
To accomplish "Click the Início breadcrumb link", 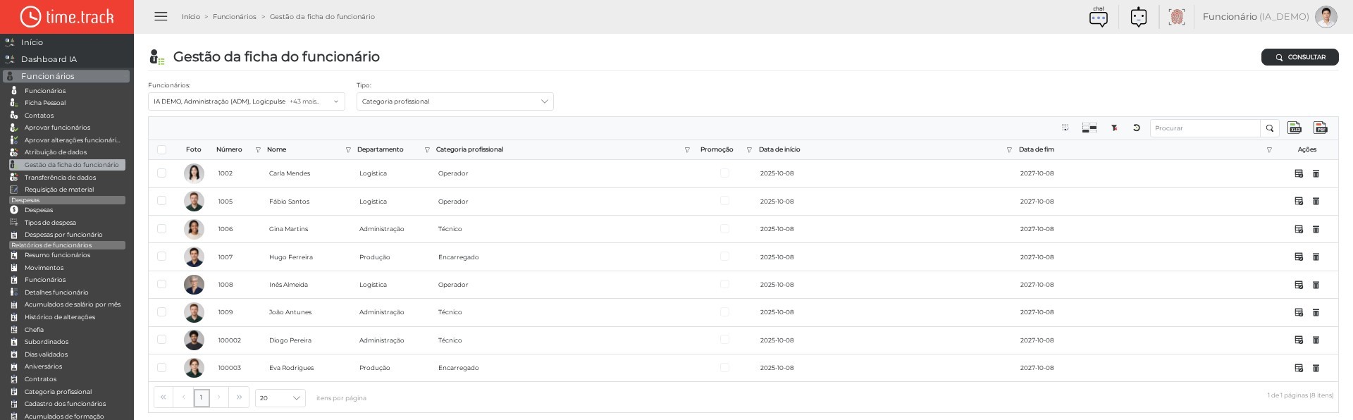I will click(191, 16).
